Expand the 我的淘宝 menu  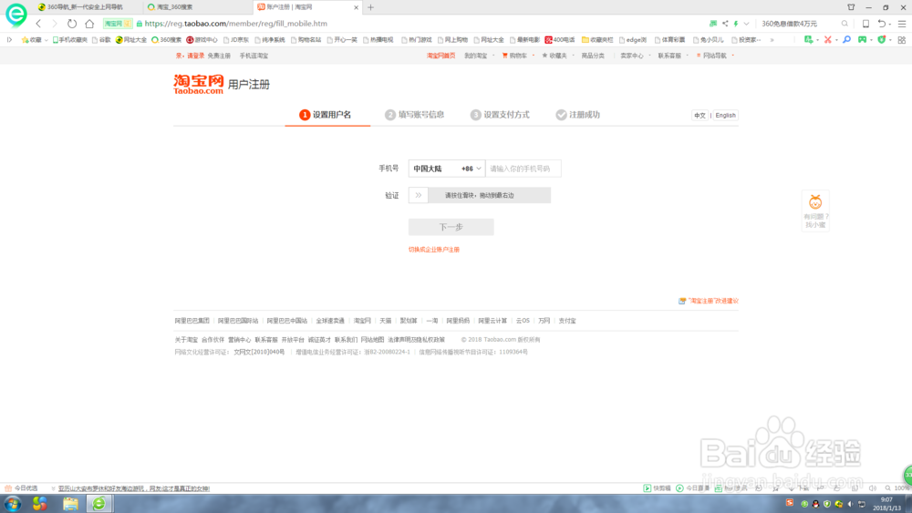[x=480, y=56]
